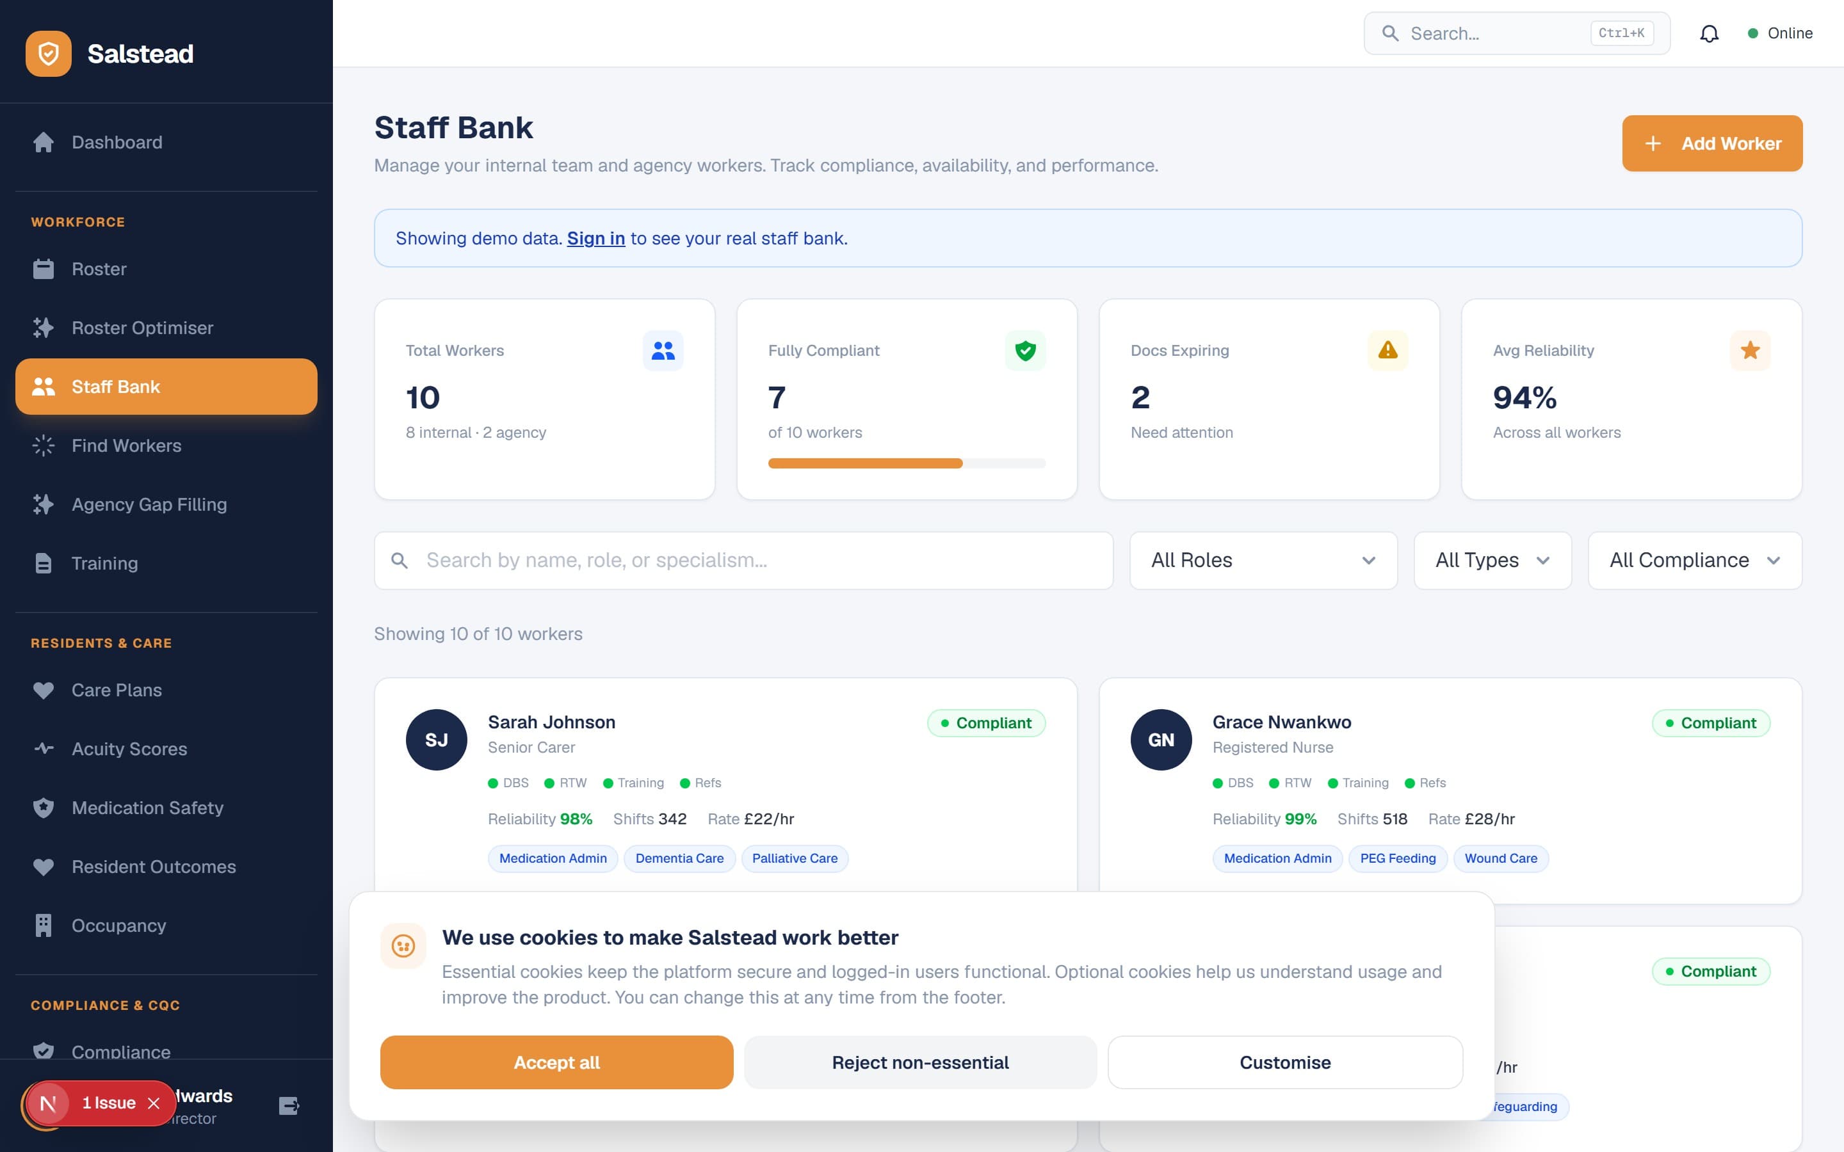Click Sarah Johnson's Palliative Care tag

(x=795, y=859)
